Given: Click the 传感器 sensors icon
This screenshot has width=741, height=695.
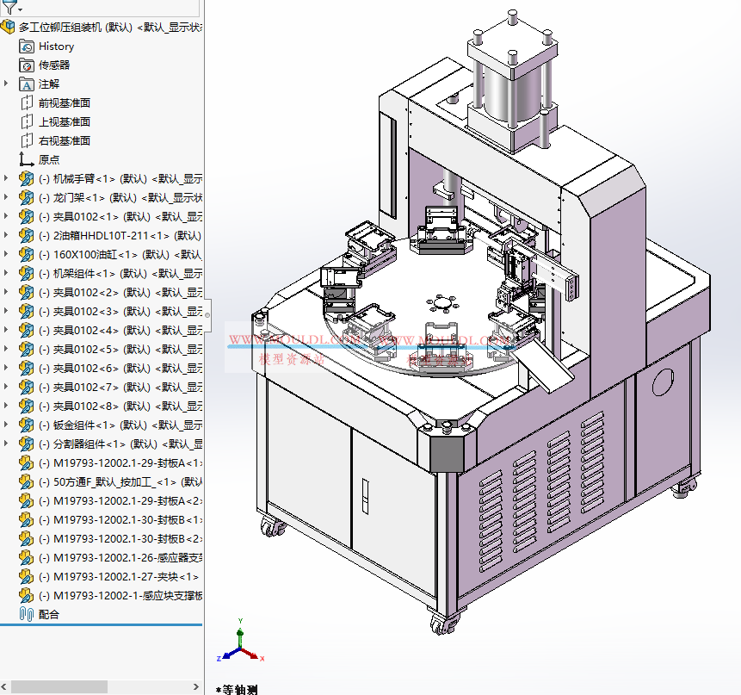Looking at the screenshot, I should coord(26,65).
